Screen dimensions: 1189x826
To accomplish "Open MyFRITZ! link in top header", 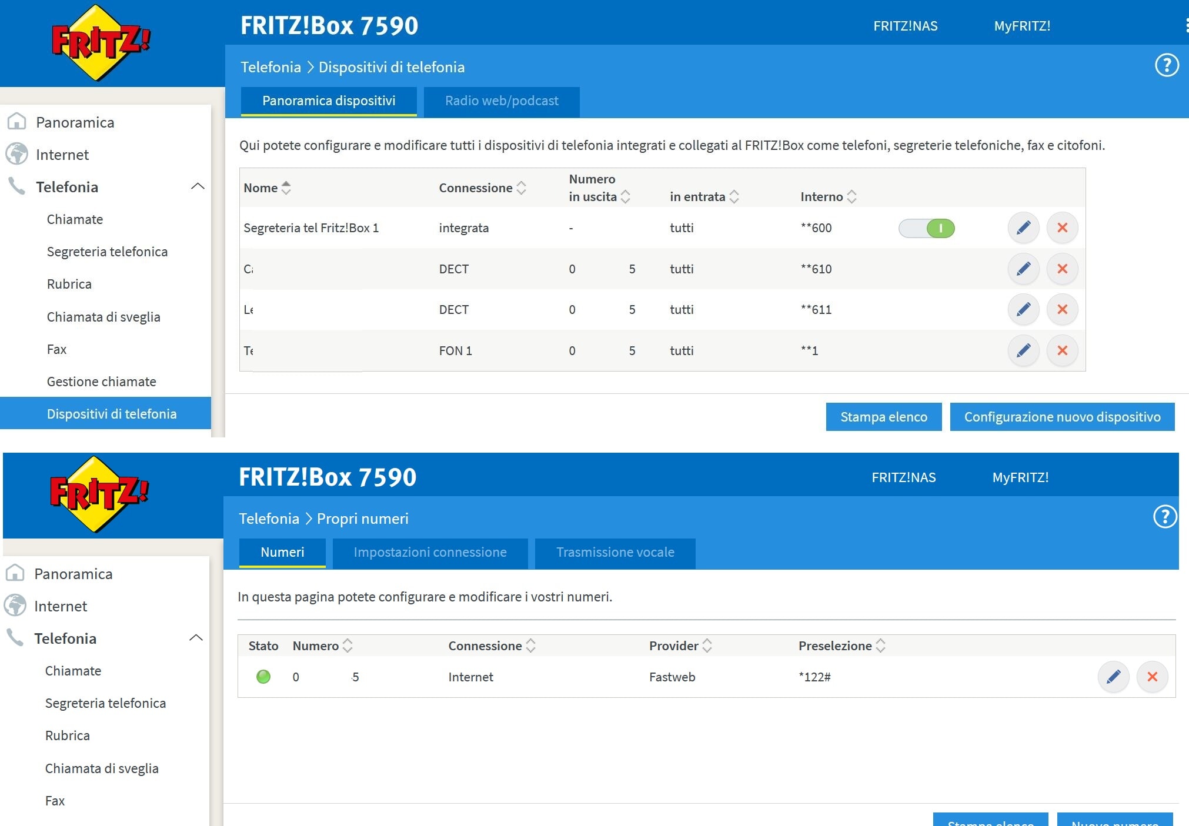I will [x=1022, y=26].
